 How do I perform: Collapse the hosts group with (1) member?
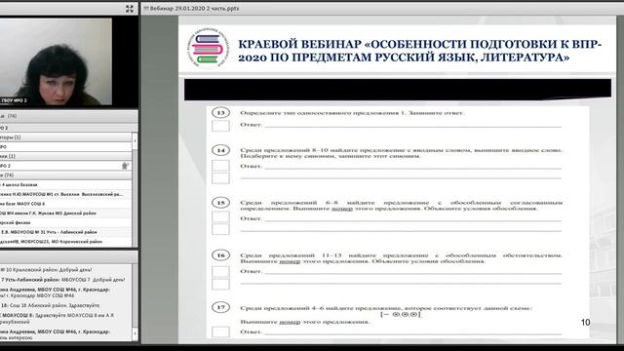[65, 137]
